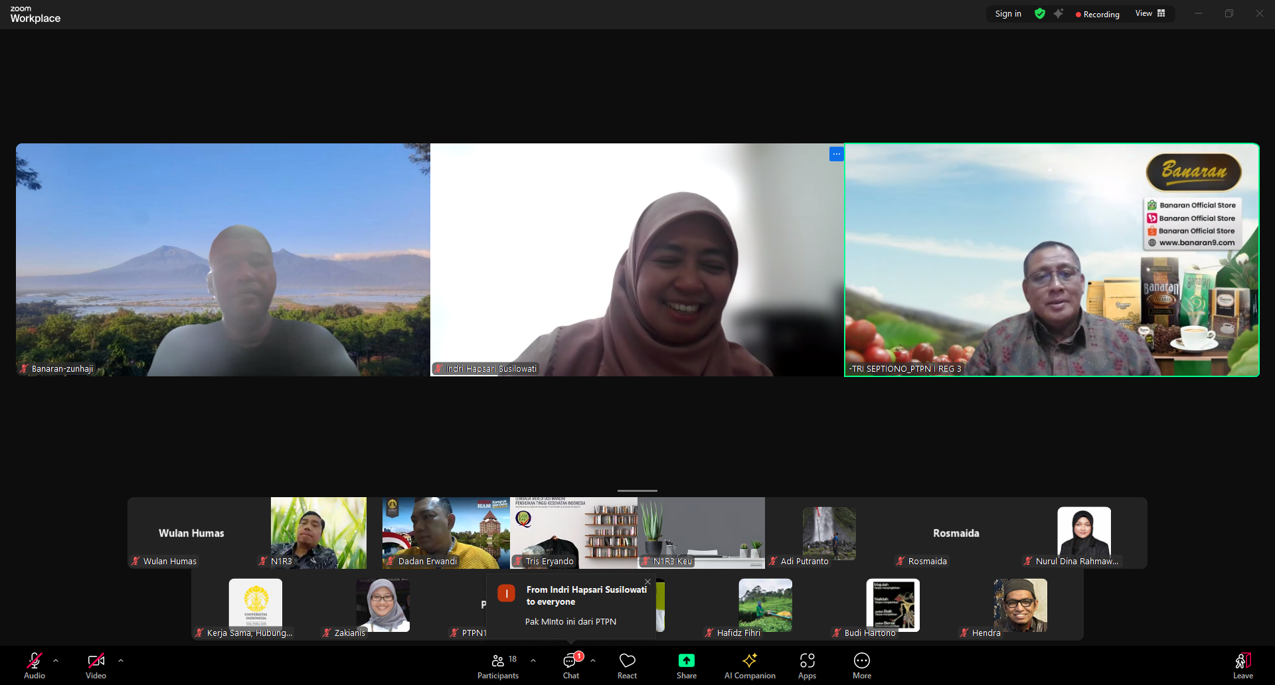The width and height of the screenshot is (1275, 685).
Task: Expand the chevron next to Participants
Action: (x=533, y=660)
